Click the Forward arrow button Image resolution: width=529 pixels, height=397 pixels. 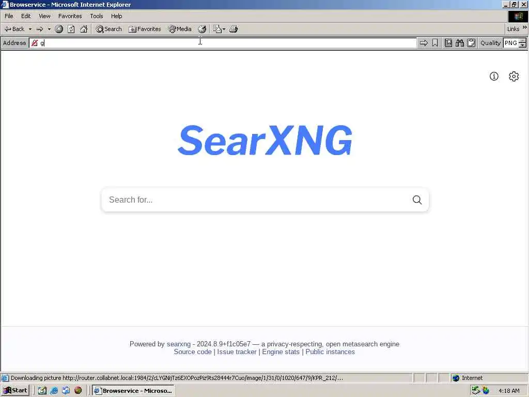click(40, 29)
